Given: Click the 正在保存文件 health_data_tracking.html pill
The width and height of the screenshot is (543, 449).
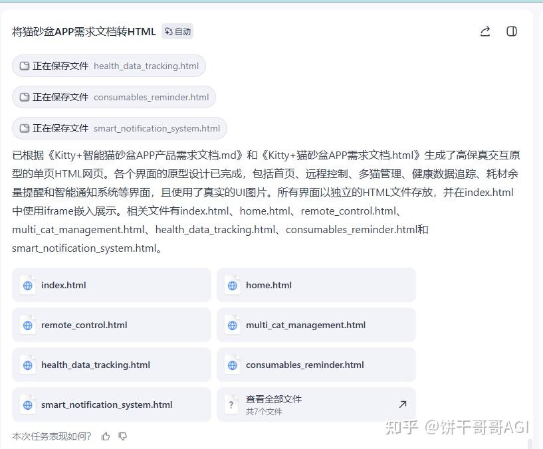Looking at the screenshot, I should click(x=108, y=66).
